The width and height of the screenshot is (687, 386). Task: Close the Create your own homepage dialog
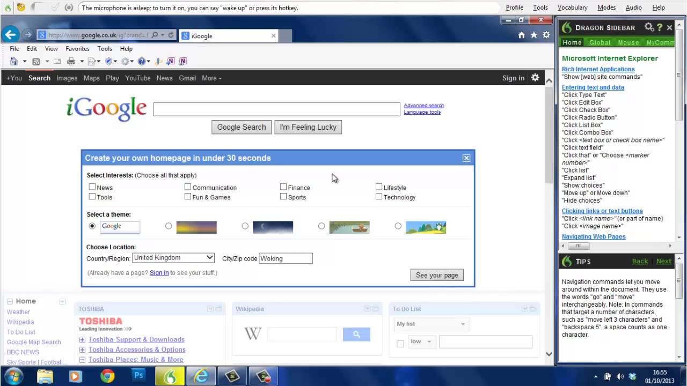pyautogui.click(x=466, y=158)
